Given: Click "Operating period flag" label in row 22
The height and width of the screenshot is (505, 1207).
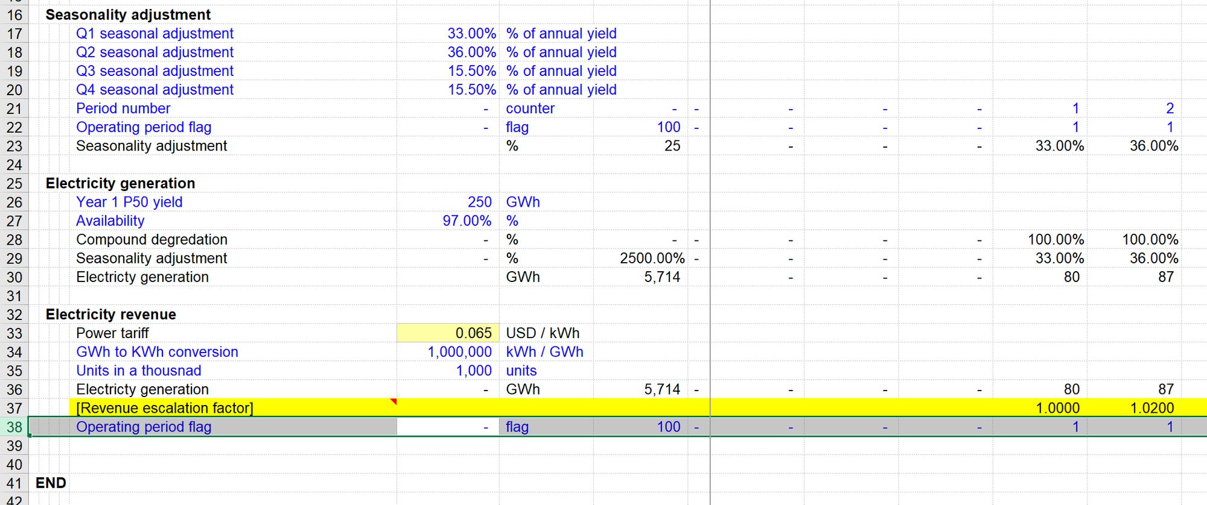Looking at the screenshot, I should click(x=144, y=127).
